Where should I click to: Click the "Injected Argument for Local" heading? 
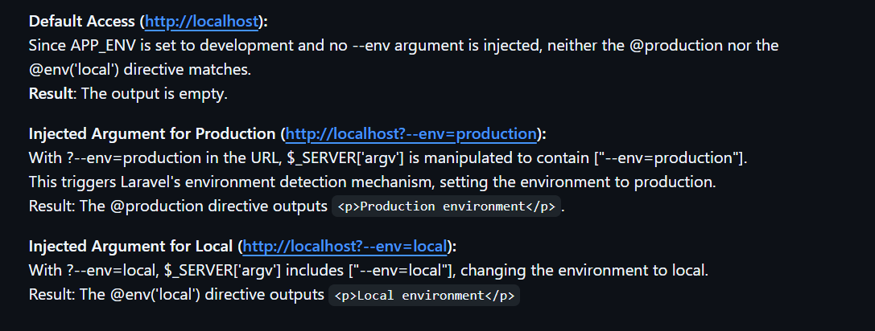[130, 247]
